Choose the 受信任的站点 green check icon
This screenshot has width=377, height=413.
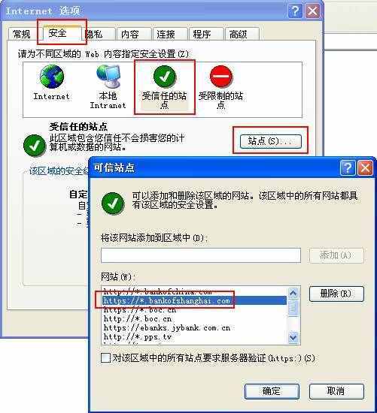coord(165,77)
